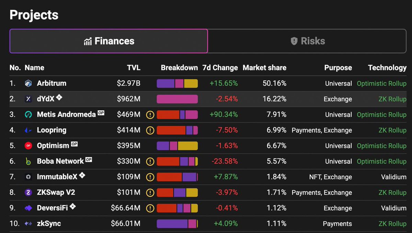The width and height of the screenshot is (412, 233).
Task: Click the TVL column header
Action: pyautogui.click(x=133, y=68)
